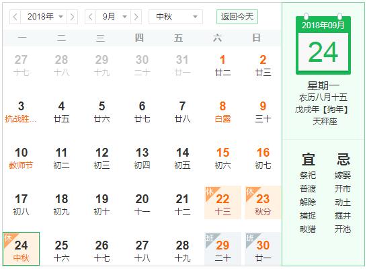Click the 忌 heading
Screen dimensions: 367x269
coord(343,159)
